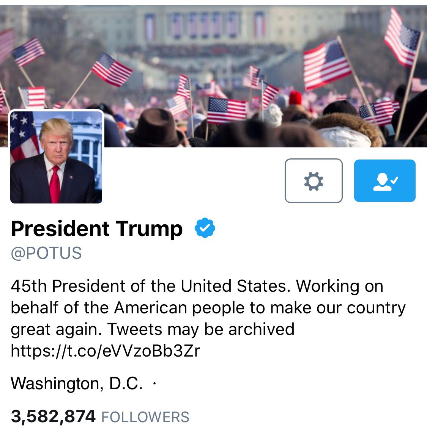Tap the person-with-checkmark icon
Image resolution: width=427 pixels, height=435 pixels.
386,182
